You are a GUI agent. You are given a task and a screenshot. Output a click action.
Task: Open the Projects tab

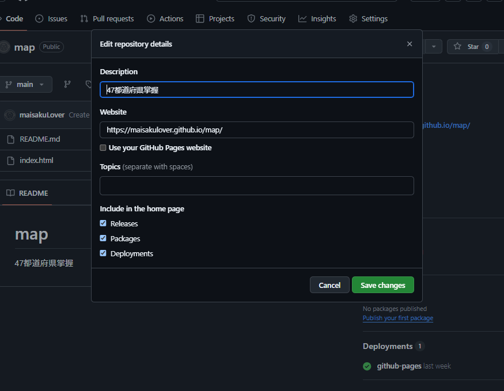click(215, 18)
